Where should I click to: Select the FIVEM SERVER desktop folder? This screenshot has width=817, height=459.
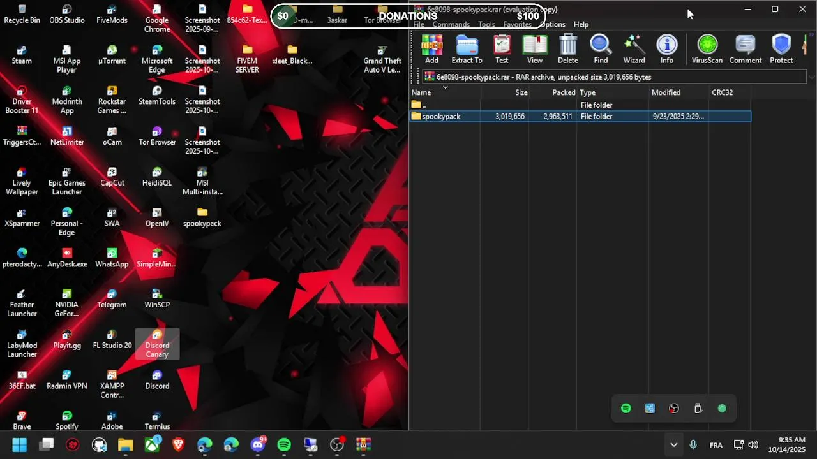click(247, 59)
